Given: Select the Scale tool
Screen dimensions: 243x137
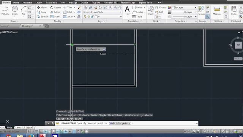Looking at the screenshot, I should 55,16.
